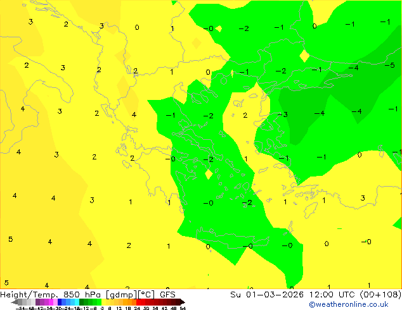
Task: Click the '[gdmp]' unit label
Action: click(122, 295)
